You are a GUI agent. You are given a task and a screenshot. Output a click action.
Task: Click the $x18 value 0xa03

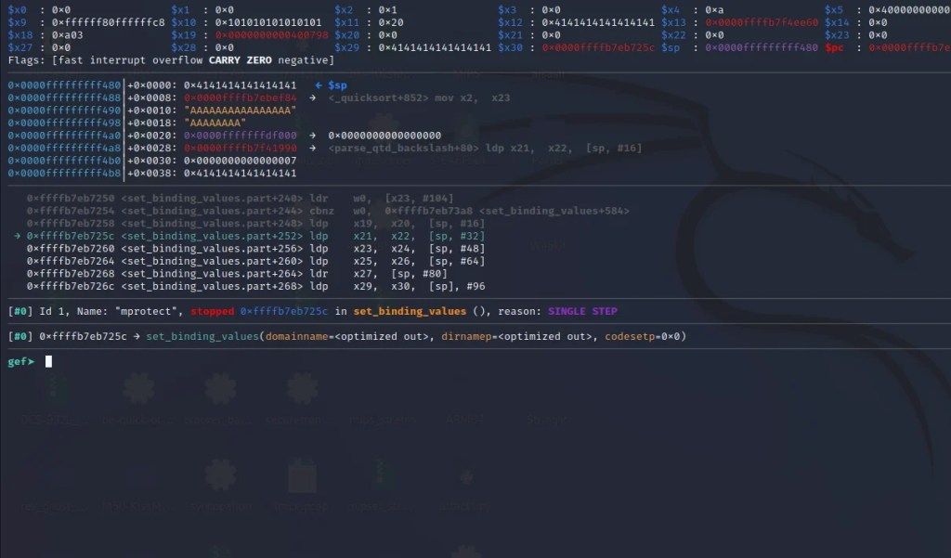(x=67, y=35)
